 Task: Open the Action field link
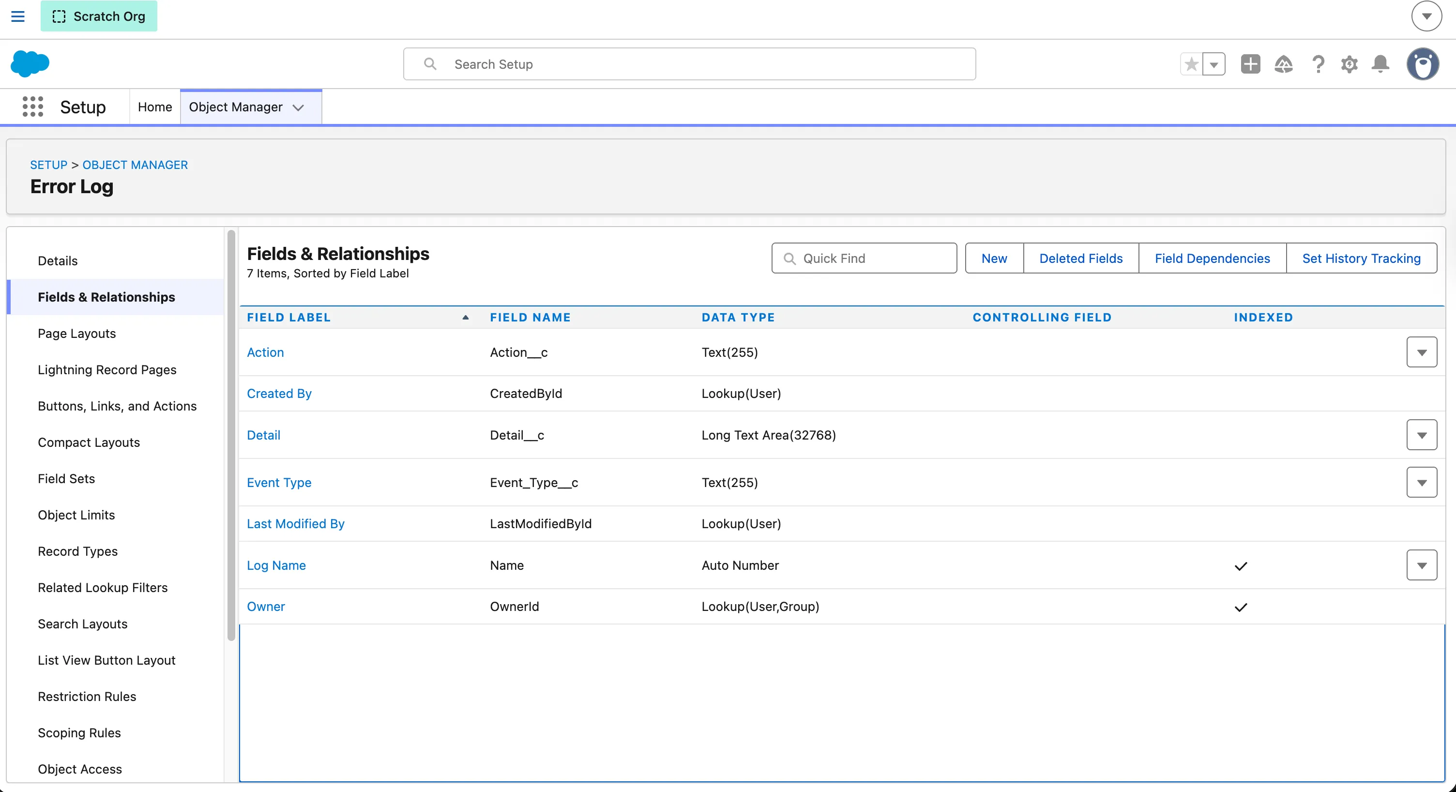tap(265, 352)
